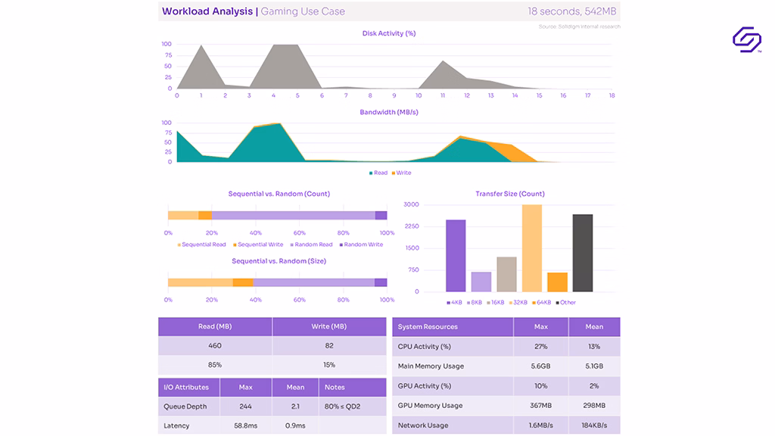This screenshot has width=775, height=436.
Task: Click the Latency row label
Action: [x=176, y=425]
